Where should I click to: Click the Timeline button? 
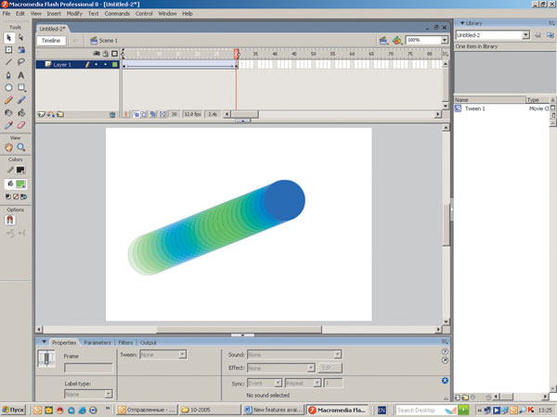tap(51, 41)
